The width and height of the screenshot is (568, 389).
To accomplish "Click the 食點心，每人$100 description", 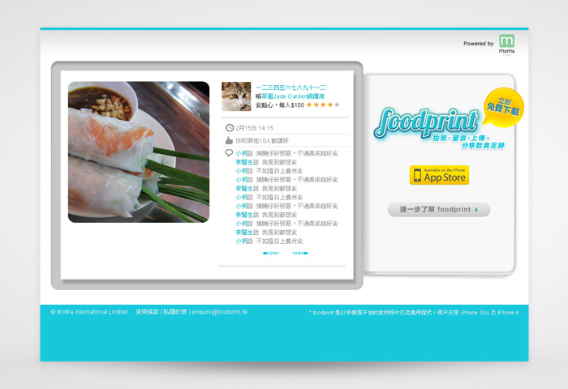I will pos(280,105).
